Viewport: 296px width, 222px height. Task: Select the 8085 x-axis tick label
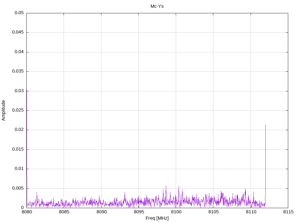[64, 212]
